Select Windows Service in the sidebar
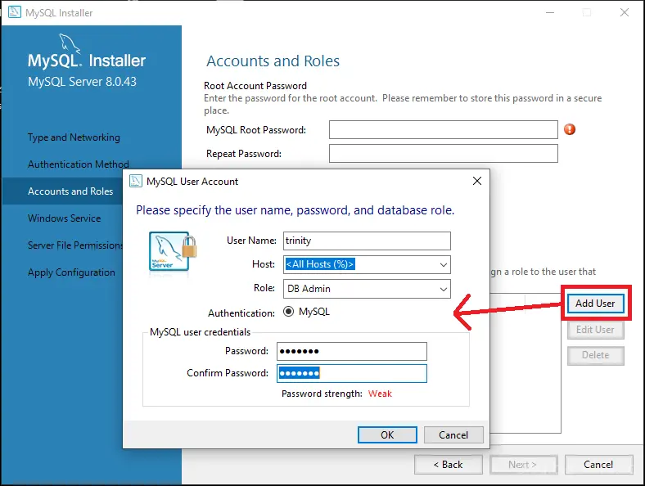 64,218
